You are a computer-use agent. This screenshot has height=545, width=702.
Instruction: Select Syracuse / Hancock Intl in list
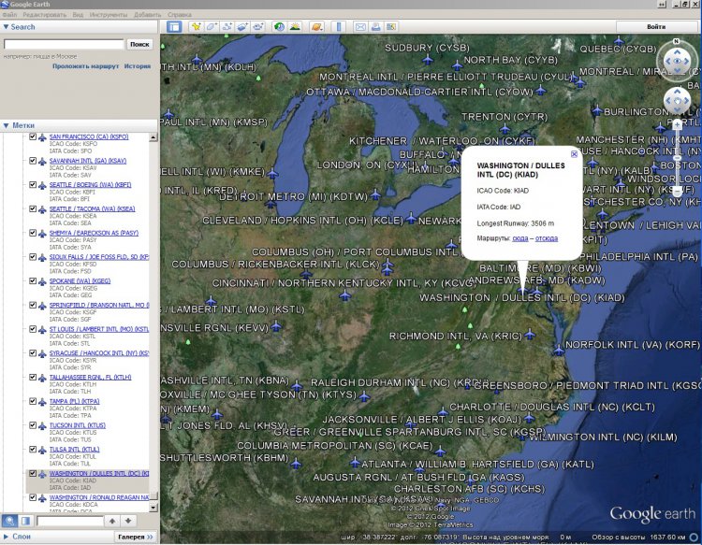point(99,353)
